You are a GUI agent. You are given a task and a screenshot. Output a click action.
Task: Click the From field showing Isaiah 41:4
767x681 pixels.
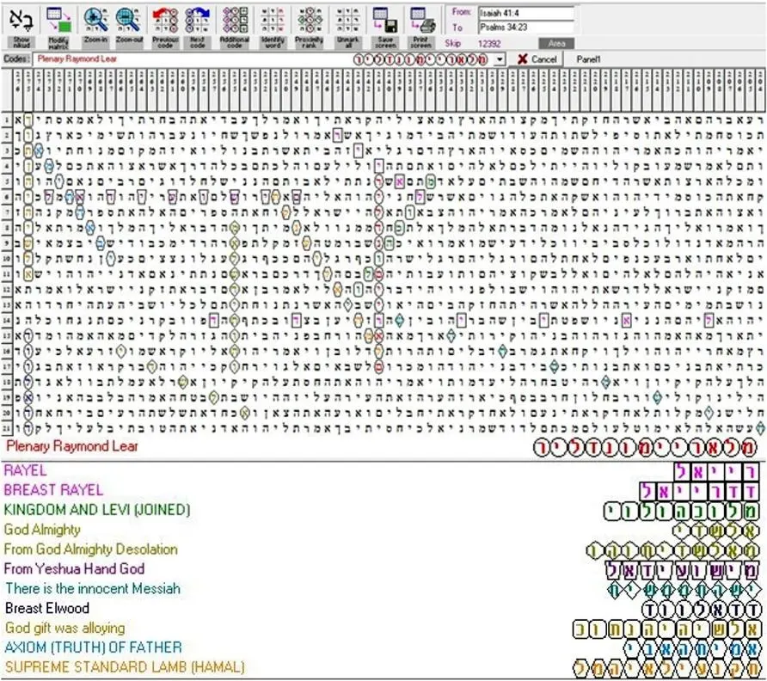pyautogui.click(x=526, y=13)
